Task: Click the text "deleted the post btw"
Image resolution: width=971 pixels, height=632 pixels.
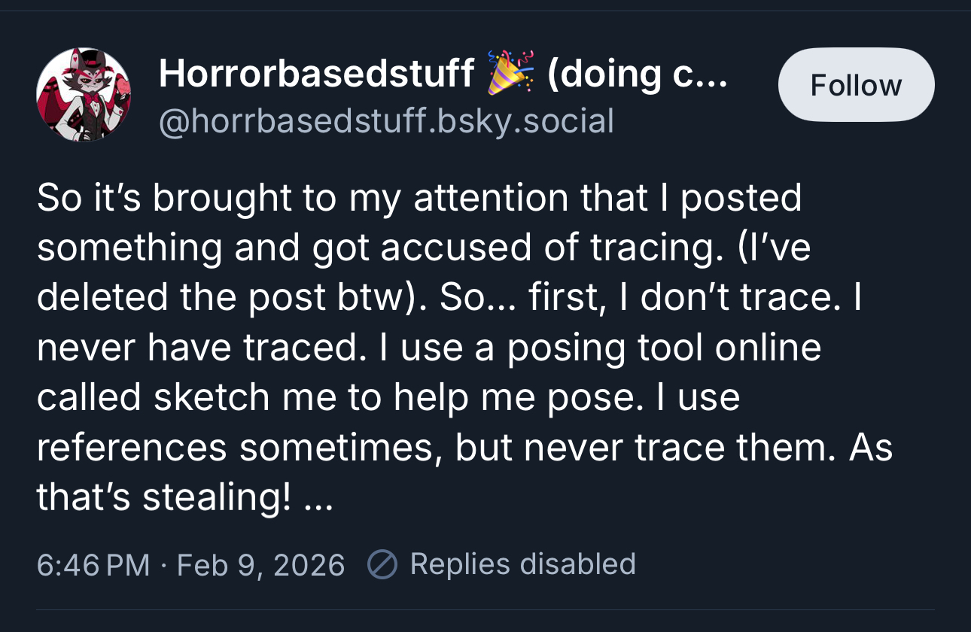Action: point(225,297)
